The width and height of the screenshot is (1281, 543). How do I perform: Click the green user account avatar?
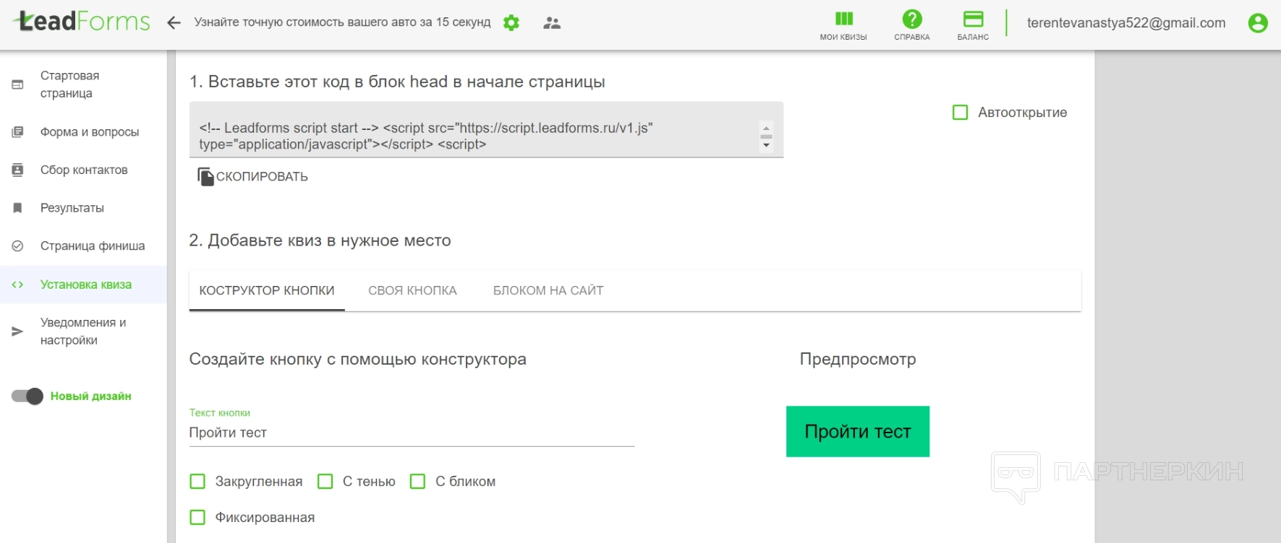(1258, 23)
